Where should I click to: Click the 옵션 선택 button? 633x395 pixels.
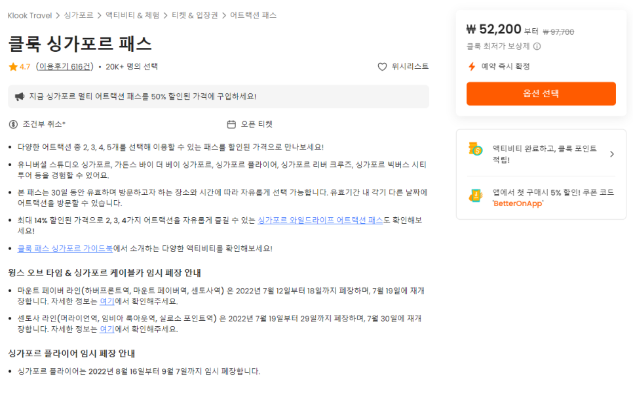click(x=541, y=94)
